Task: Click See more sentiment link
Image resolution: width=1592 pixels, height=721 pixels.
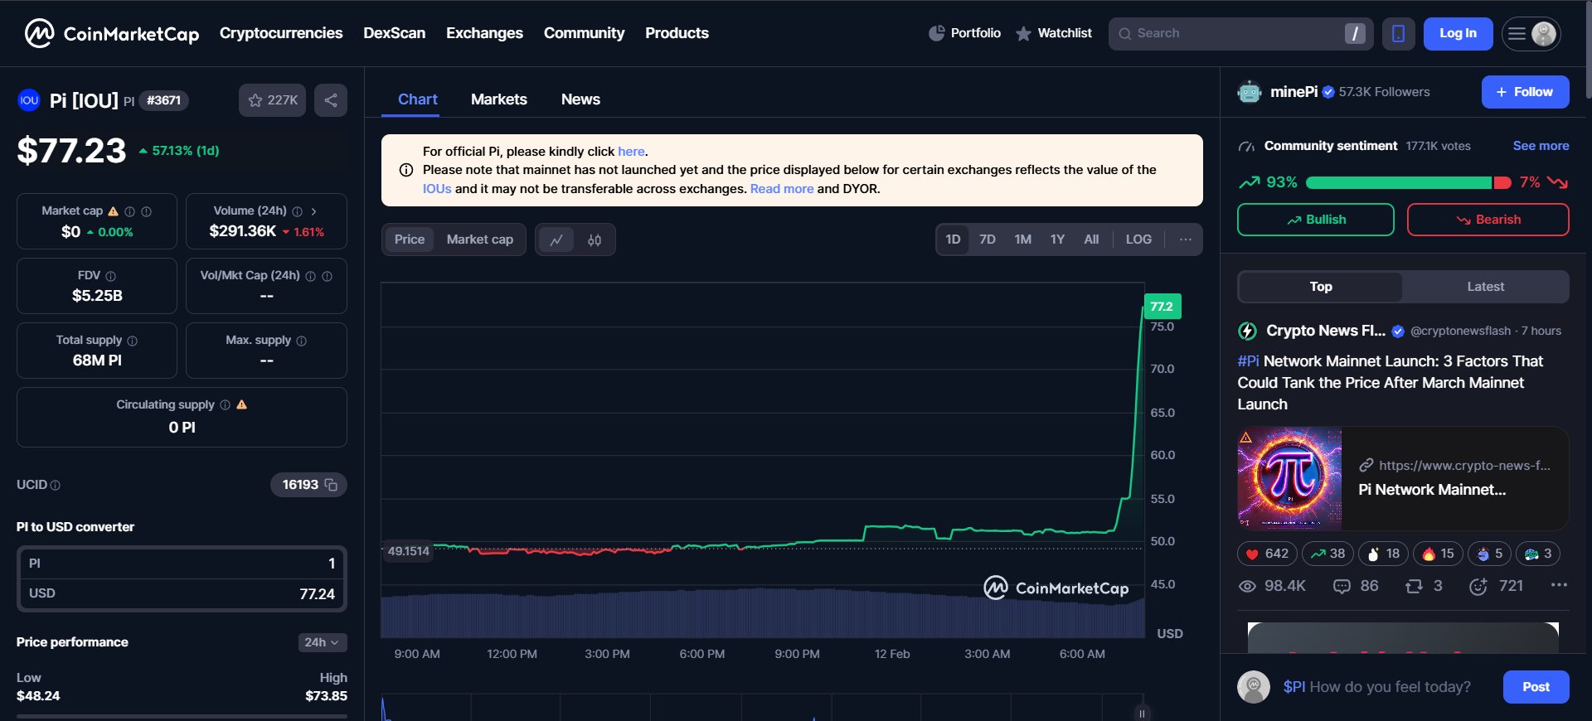Action: (x=1541, y=146)
